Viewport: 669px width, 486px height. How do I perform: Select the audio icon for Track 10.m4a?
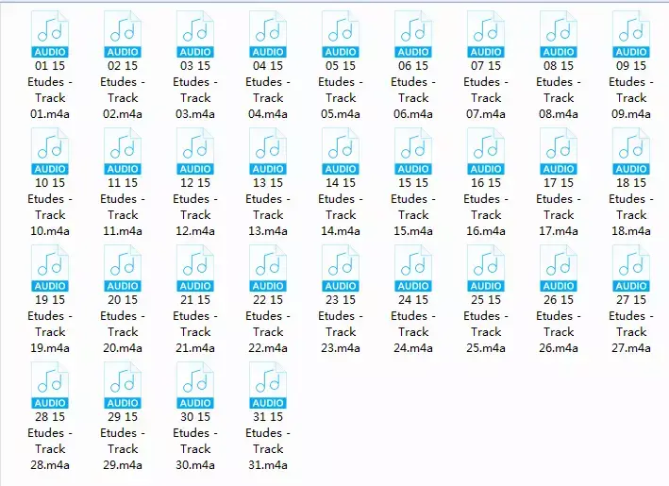pos(50,151)
